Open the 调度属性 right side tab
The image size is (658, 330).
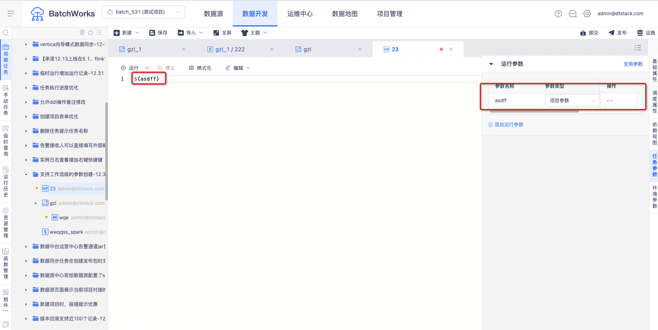click(654, 102)
